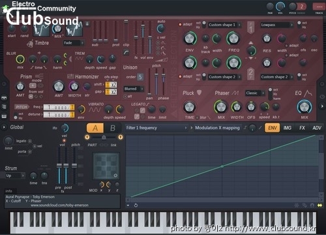The width and height of the screenshot is (326, 235).
Task: Click the Prism section icon
Action: [x=39, y=76]
